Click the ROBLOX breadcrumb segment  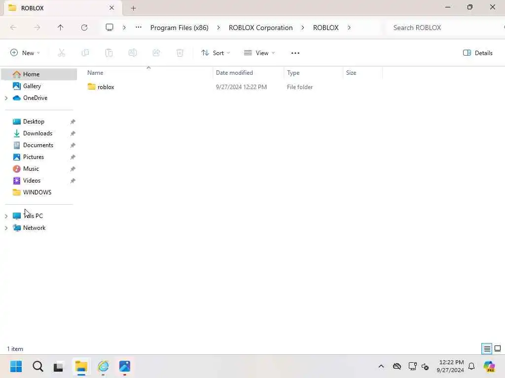pyautogui.click(x=325, y=28)
